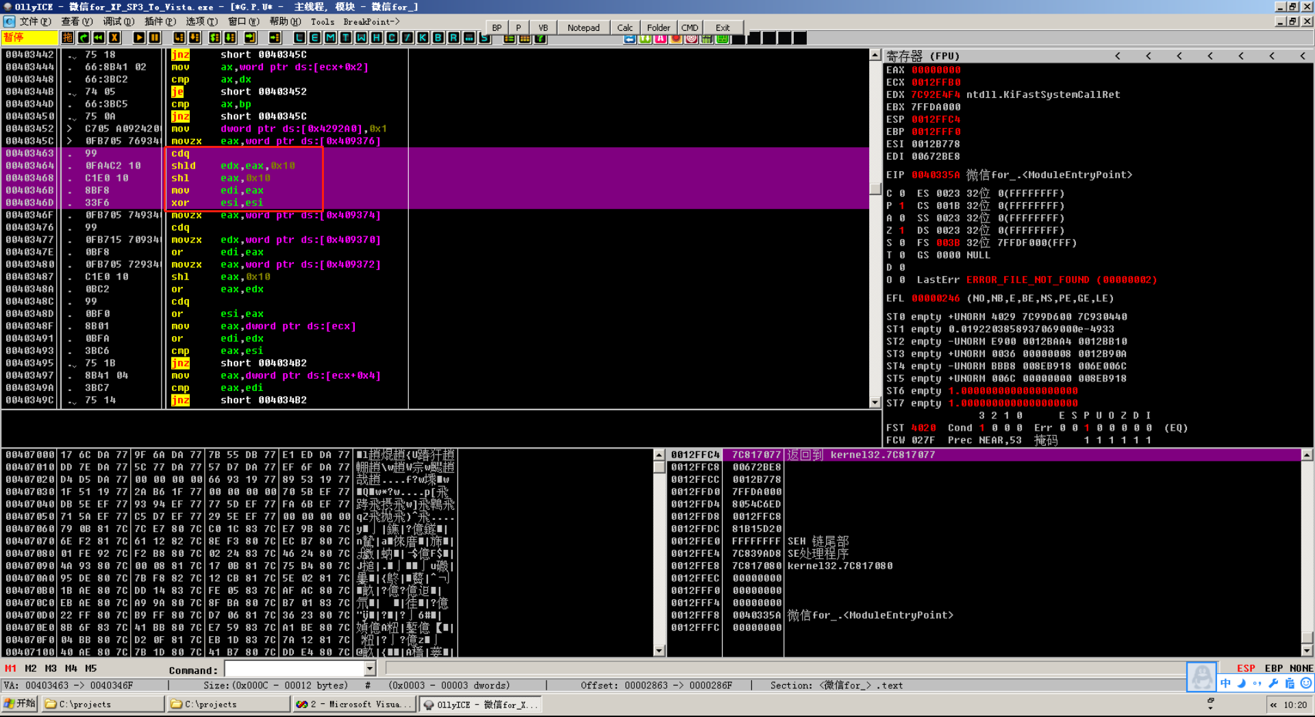Click the yellow list options icon

(510, 39)
